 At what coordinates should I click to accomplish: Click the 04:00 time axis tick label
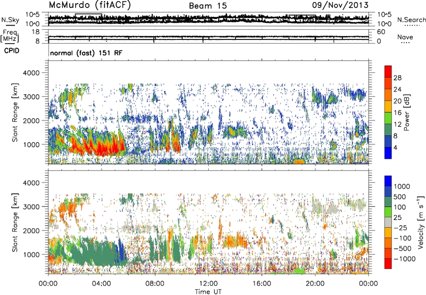pyautogui.click(x=101, y=284)
